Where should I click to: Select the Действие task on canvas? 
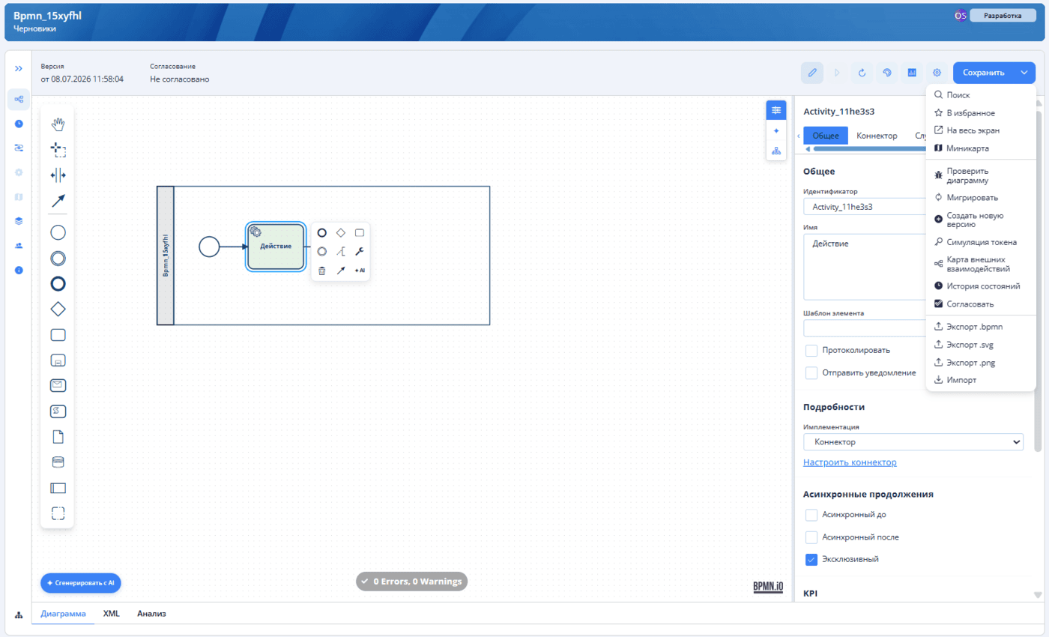276,246
